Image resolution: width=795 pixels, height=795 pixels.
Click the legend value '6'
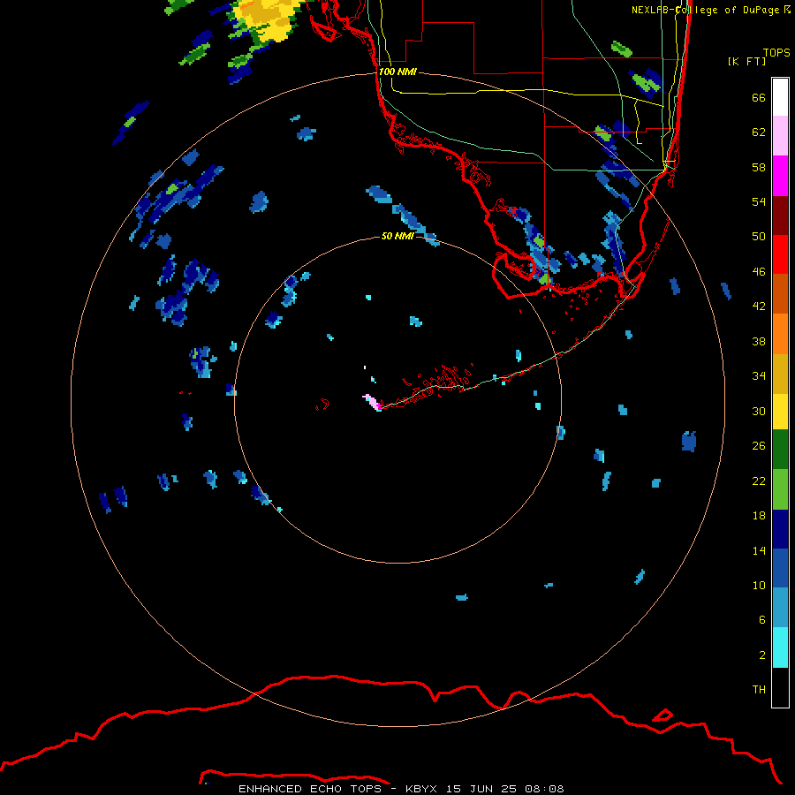pyautogui.click(x=762, y=619)
